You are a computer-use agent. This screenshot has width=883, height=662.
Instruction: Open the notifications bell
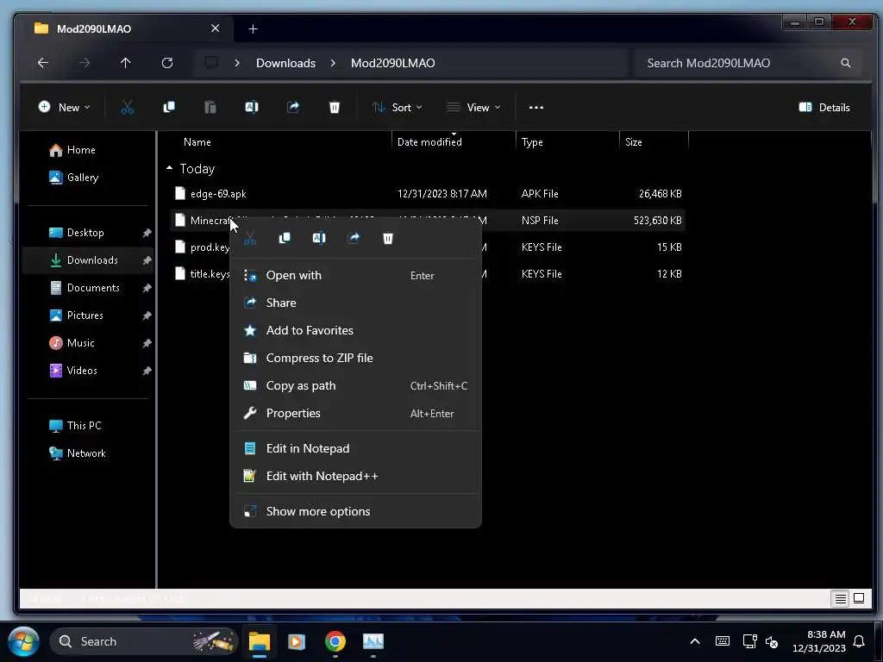(x=860, y=641)
